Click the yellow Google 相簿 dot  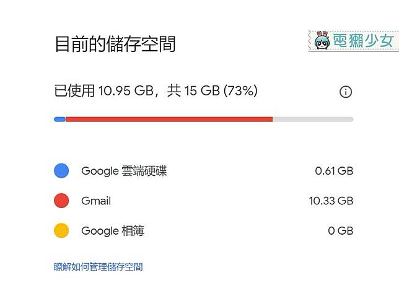pos(61,230)
